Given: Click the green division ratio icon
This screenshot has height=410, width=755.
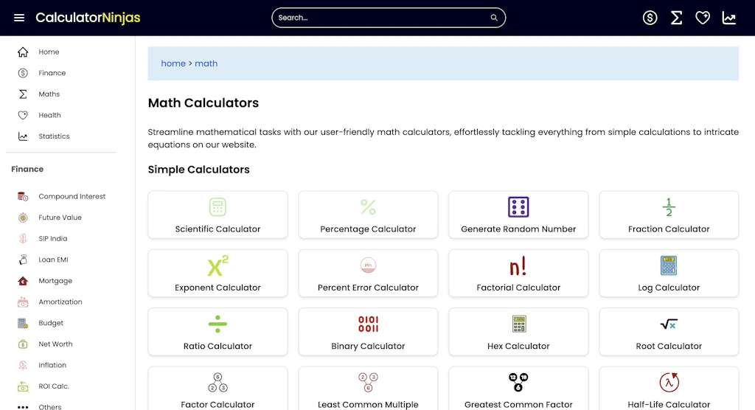Looking at the screenshot, I should (x=218, y=324).
